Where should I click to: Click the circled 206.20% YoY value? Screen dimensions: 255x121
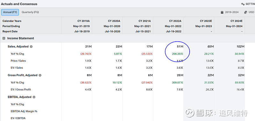pos(178,54)
